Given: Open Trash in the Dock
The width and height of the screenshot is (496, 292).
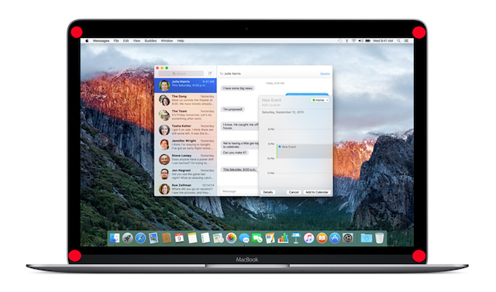Looking at the screenshot, I should (x=379, y=238).
